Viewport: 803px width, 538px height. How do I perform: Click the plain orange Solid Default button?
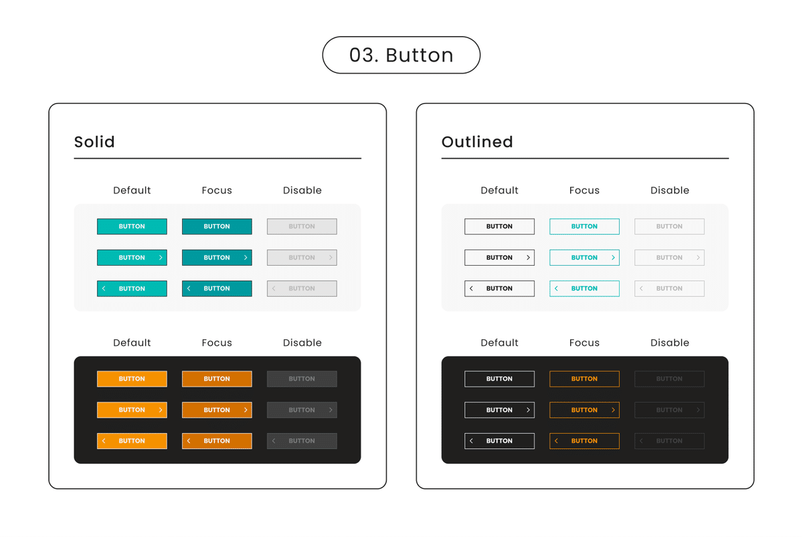click(132, 379)
